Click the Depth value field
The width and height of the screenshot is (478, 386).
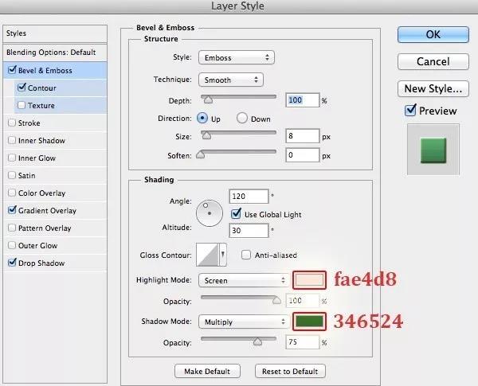(x=303, y=100)
